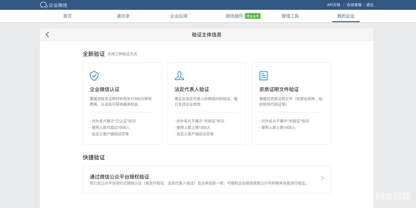This screenshot has width=416, height=208.
Task: Click 在线客服 in the top bar
Action: 354,5
